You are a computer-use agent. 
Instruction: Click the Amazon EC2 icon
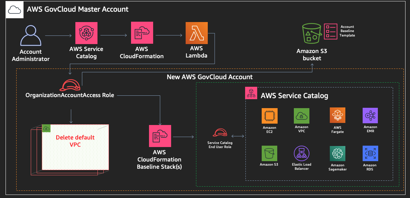pyautogui.click(x=270, y=116)
